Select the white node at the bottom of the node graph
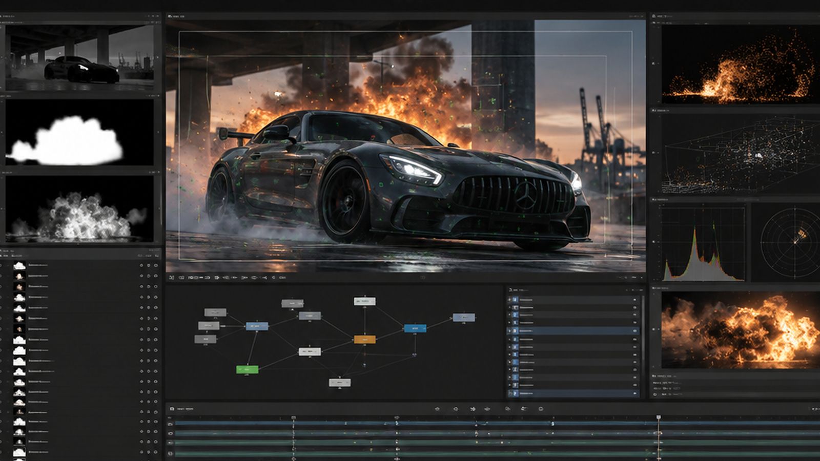The width and height of the screenshot is (820, 461). coord(339,382)
